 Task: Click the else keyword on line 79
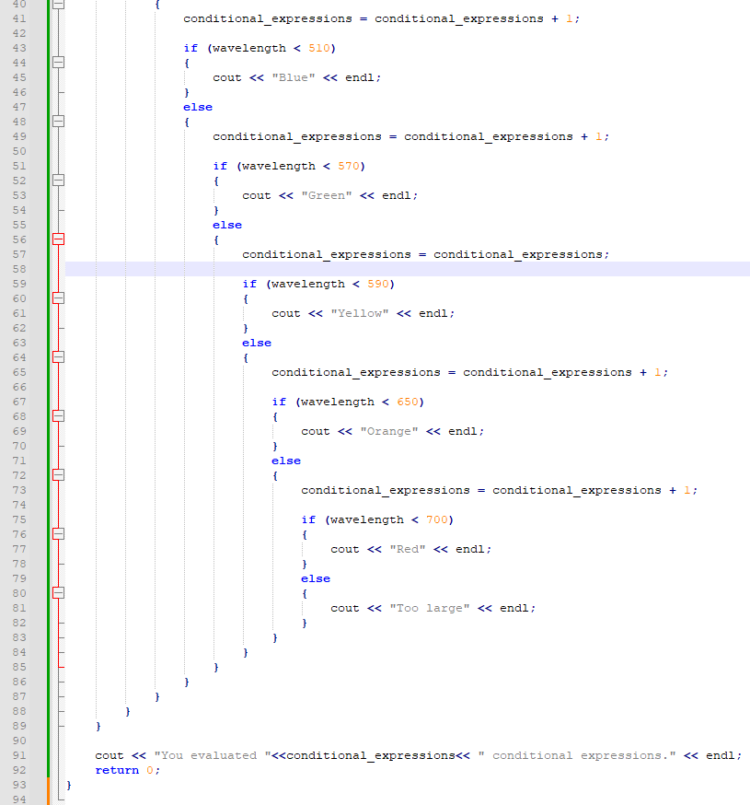tap(316, 578)
